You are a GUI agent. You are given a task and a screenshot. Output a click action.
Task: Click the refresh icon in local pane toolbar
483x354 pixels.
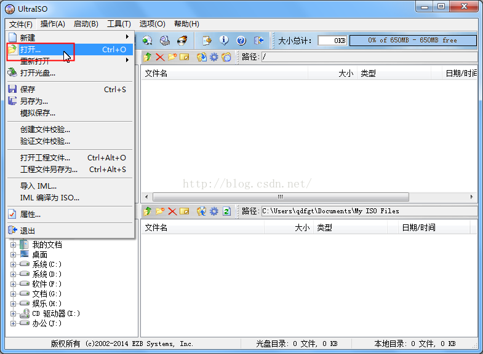pyautogui.click(x=226, y=211)
